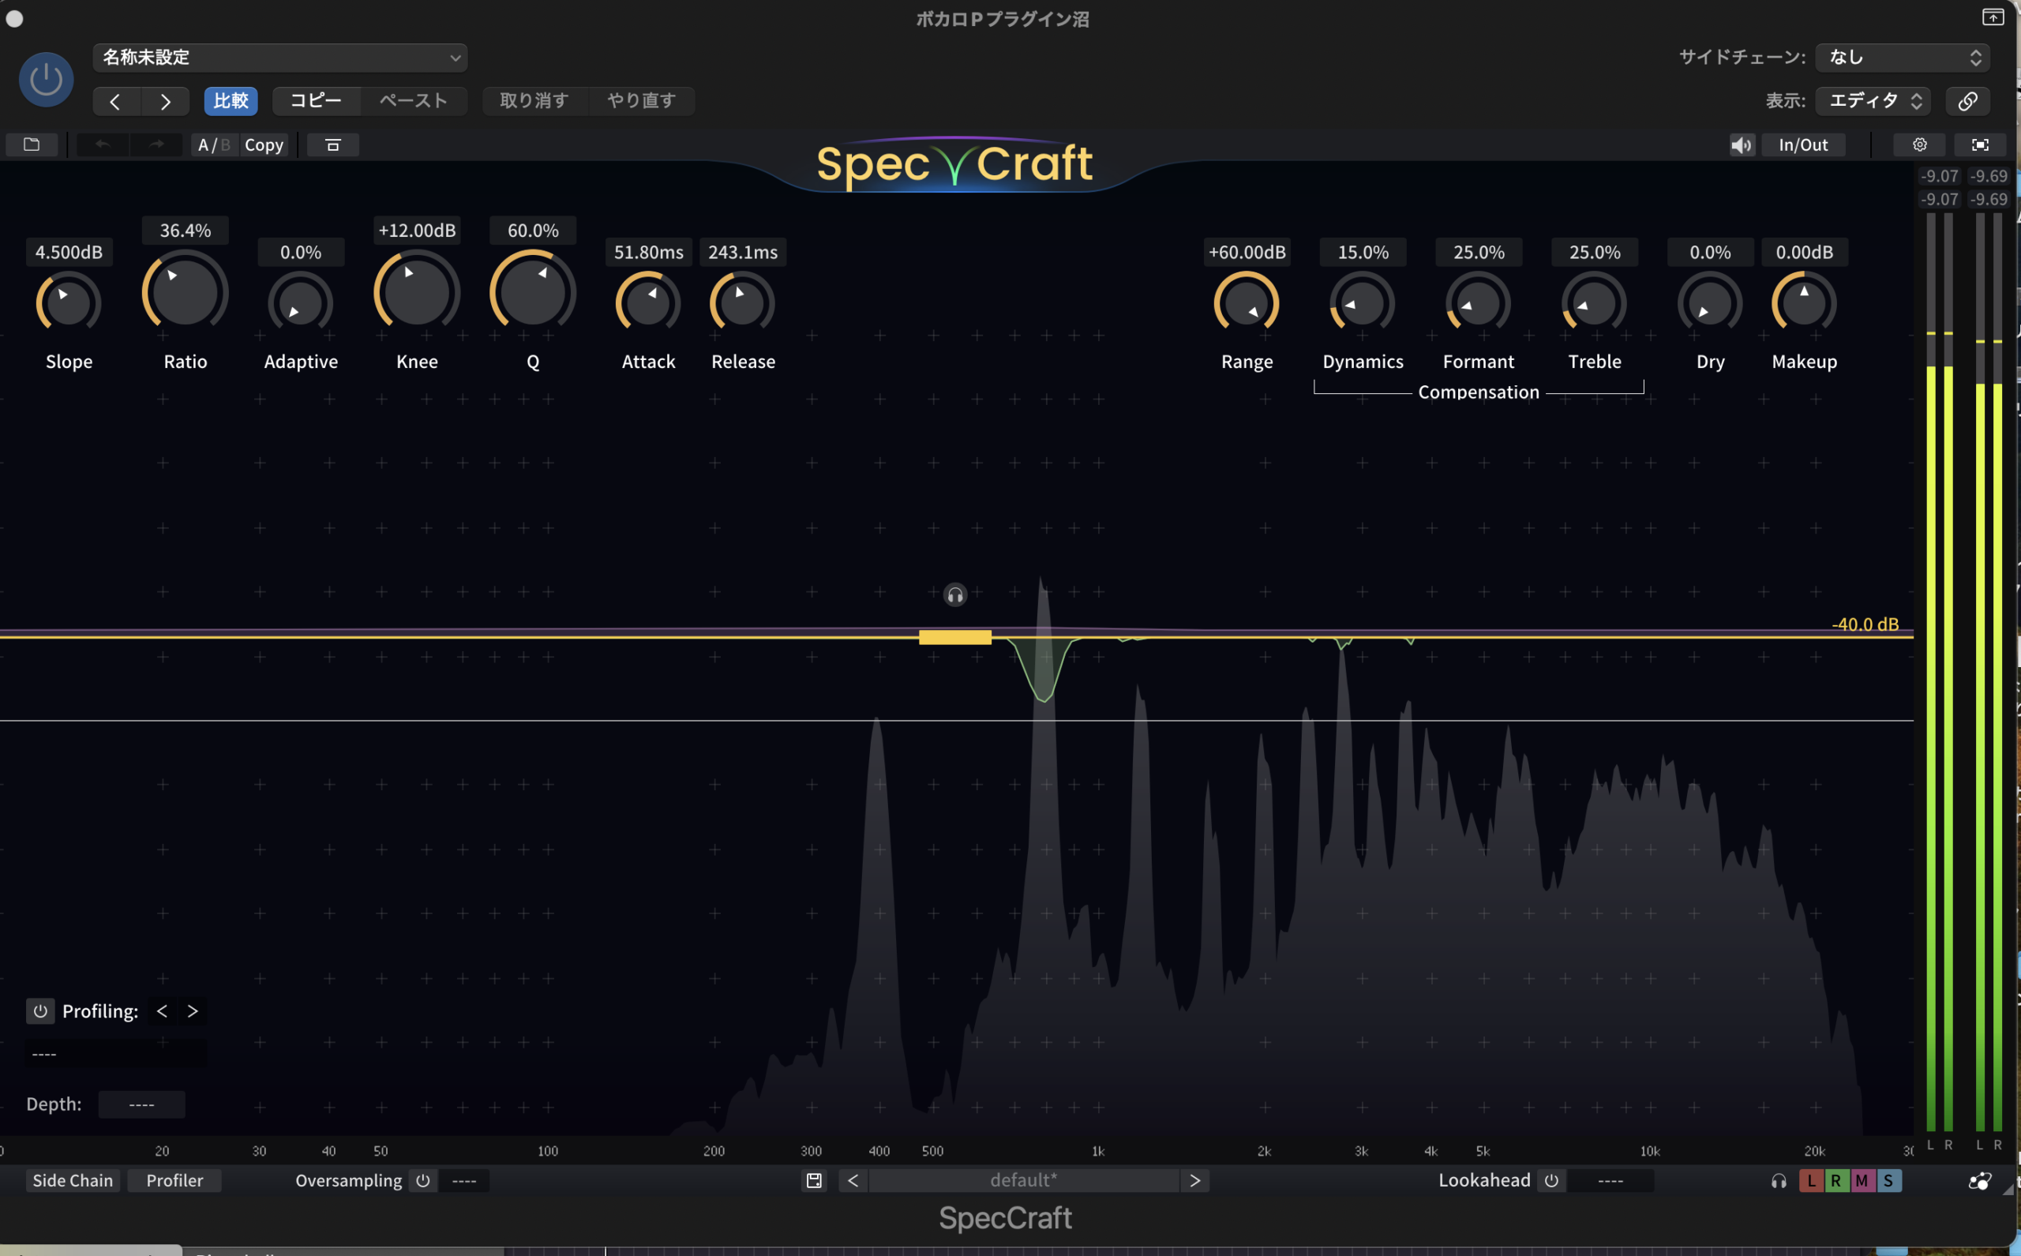
Task: Open the settings gear icon
Action: [x=1920, y=144]
